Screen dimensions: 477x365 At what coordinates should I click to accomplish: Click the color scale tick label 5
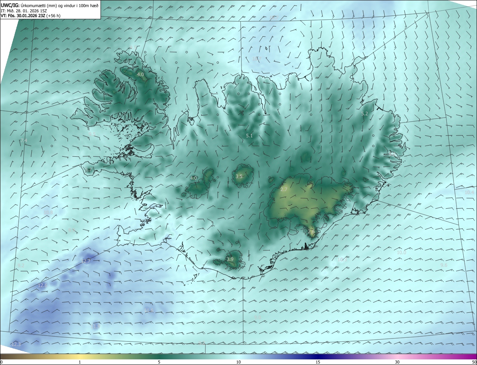159,362
